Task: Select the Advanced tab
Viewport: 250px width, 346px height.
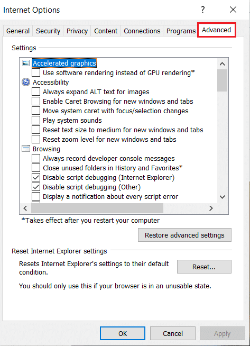Action: pyautogui.click(x=217, y=30)
